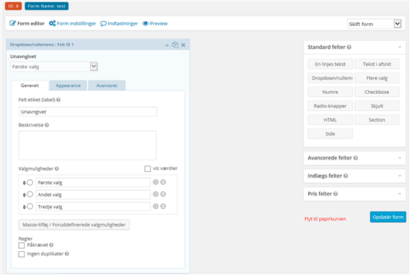The width and height of the screenshot is (410, 275).
Task: Enable the vis værdier checkbox
Action: (x=148, y=168)
